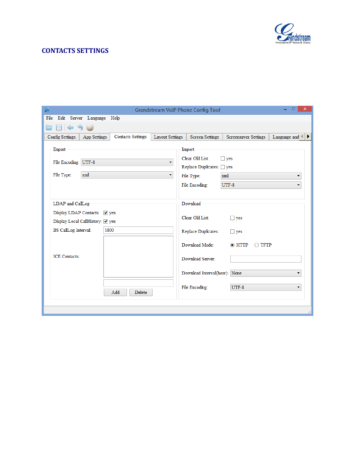Screen dimensions: 355x460
Task: Enable Import Clear Old List checkbox
Action: click(x=223, y=159)
